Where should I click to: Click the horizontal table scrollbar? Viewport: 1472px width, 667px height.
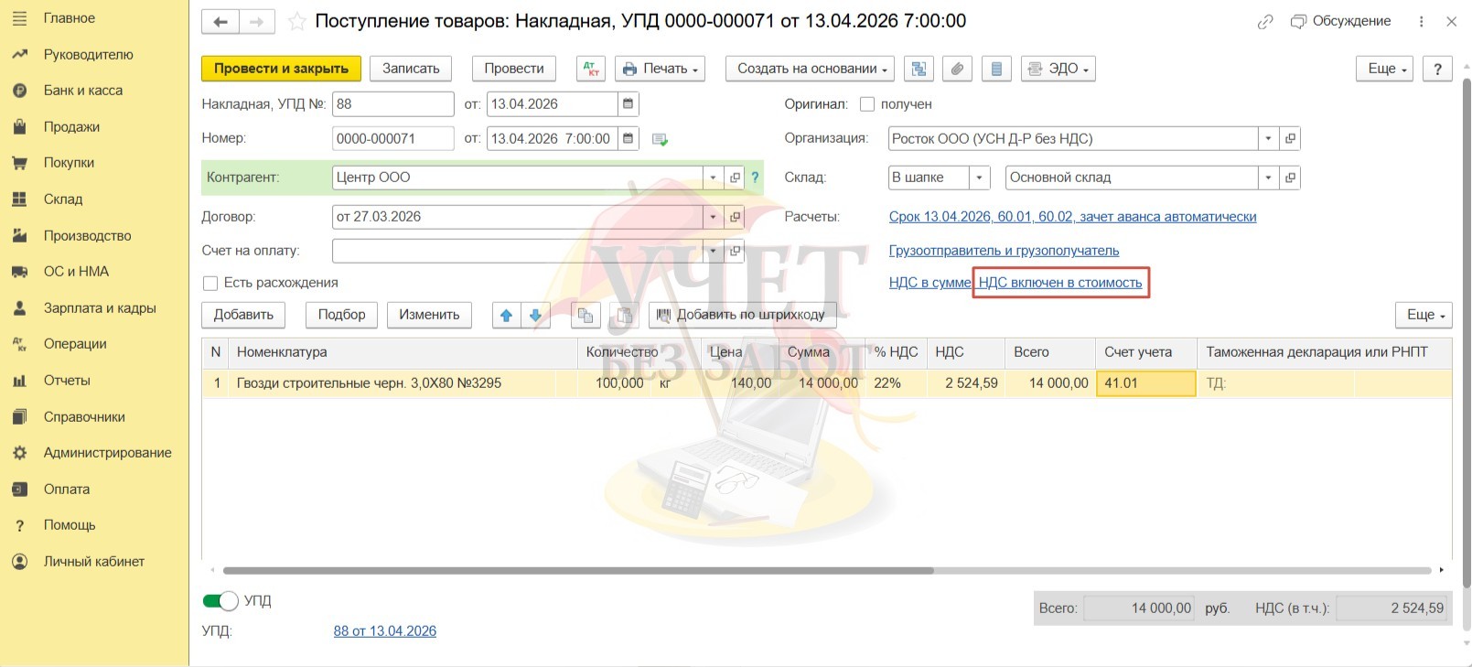(x=578, y=571)
